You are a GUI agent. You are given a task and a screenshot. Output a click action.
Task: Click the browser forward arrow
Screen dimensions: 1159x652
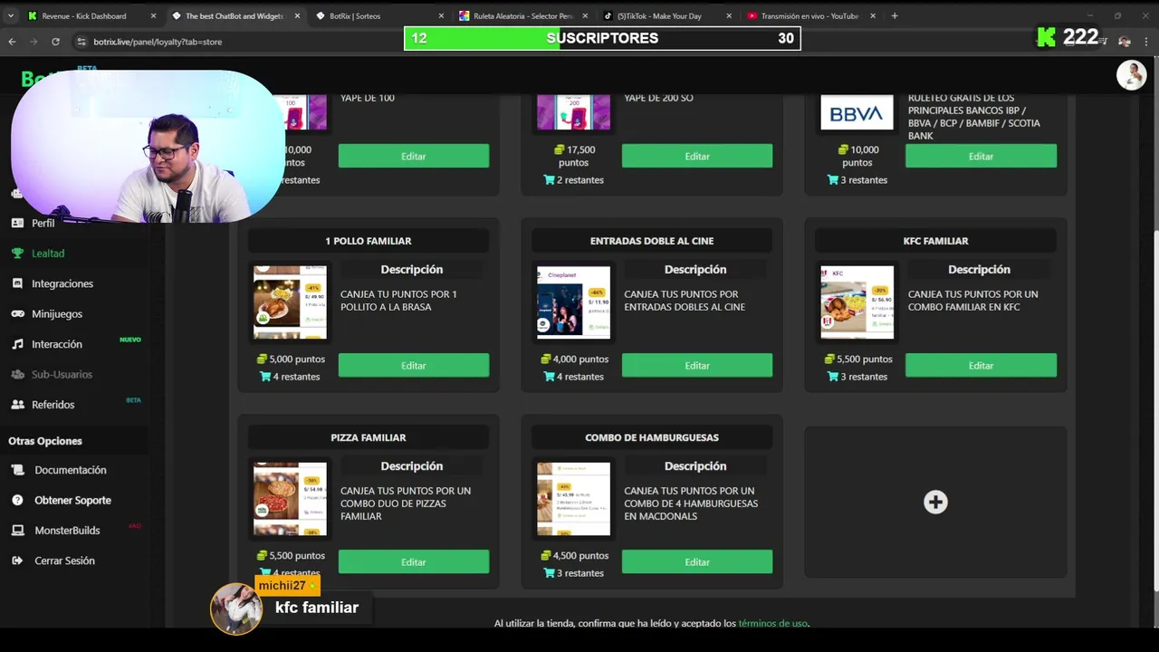tap(34, 42)
